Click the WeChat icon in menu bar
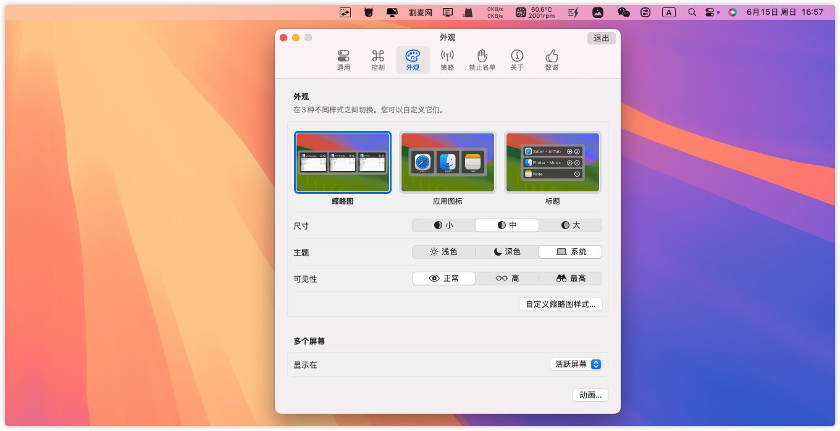840x431 pixels. click(623, 12)
